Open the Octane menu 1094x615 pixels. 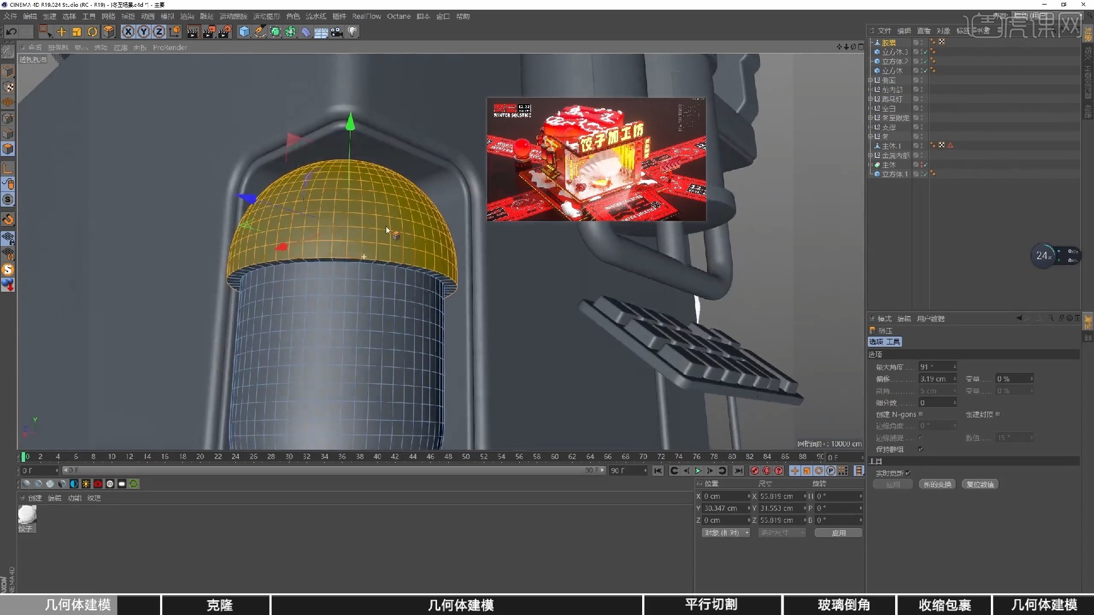coord(399,17)
